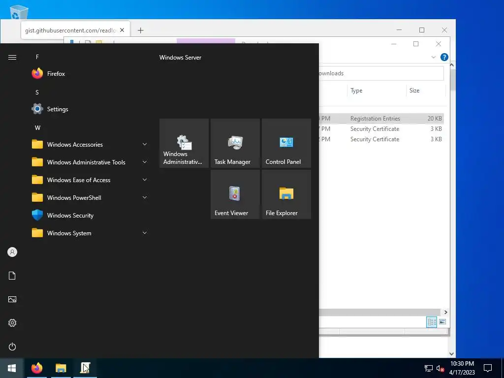504x378 pixels.
Task: Switch to File Explorer on the taskbar
Action: [x=61, y=368]
